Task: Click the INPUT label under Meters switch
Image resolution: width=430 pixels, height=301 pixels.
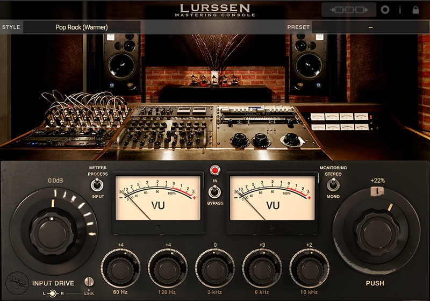Action: 98,197
